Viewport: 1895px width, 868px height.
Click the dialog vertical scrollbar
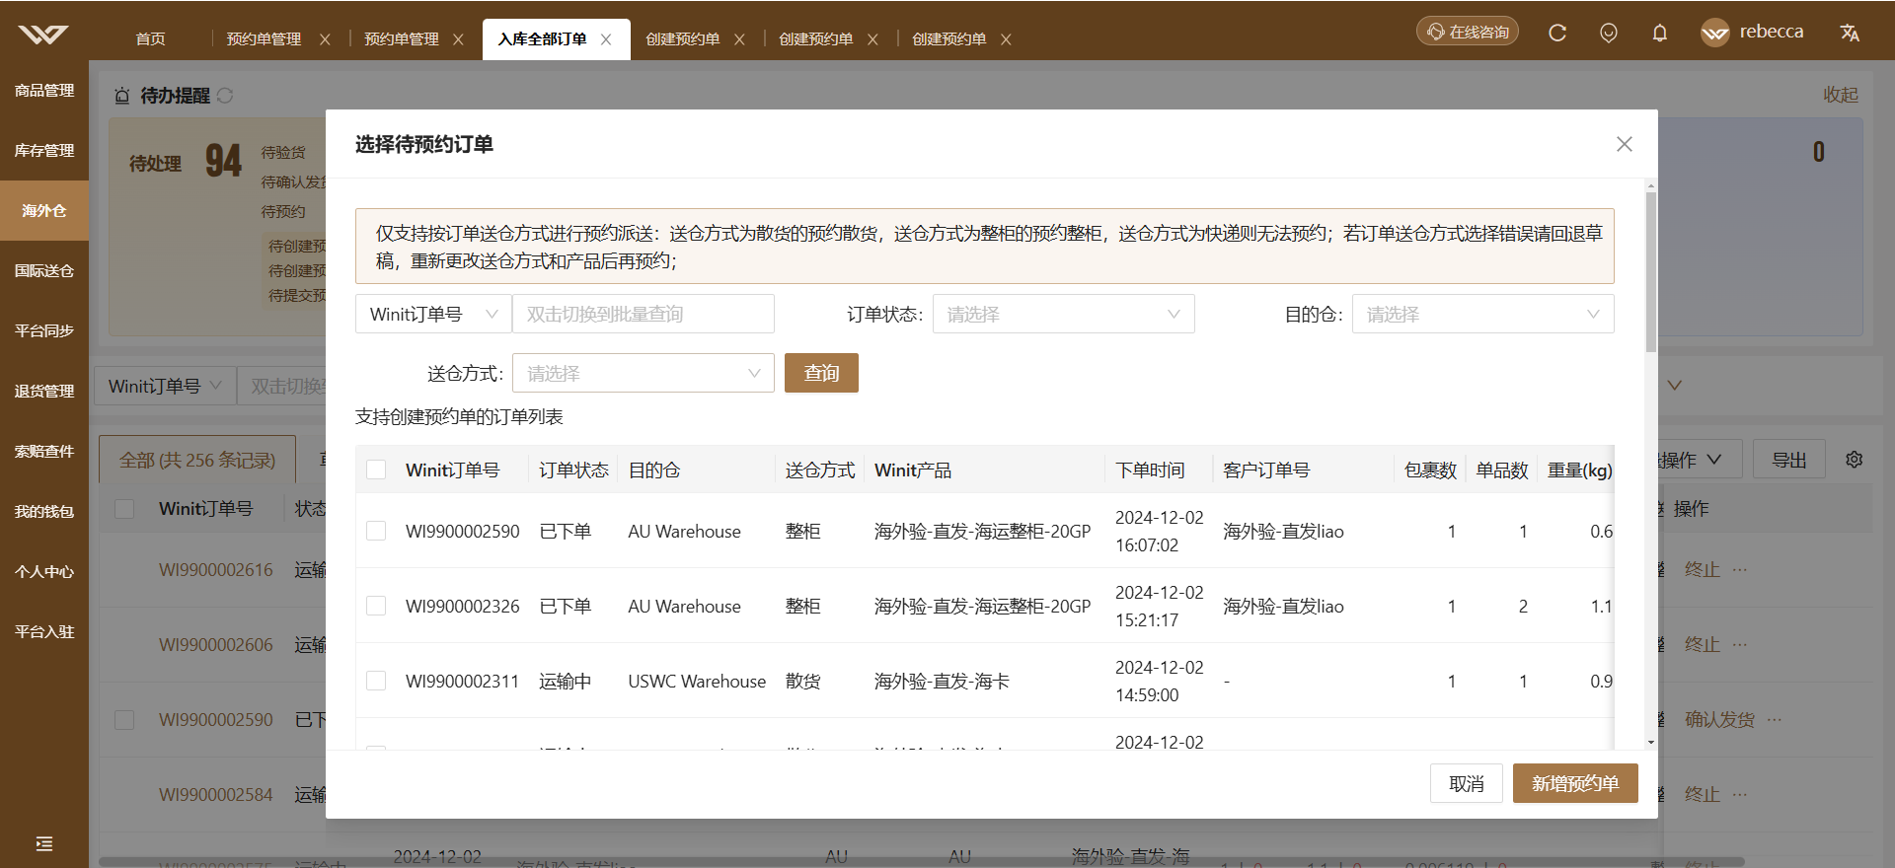[1651, 273]
